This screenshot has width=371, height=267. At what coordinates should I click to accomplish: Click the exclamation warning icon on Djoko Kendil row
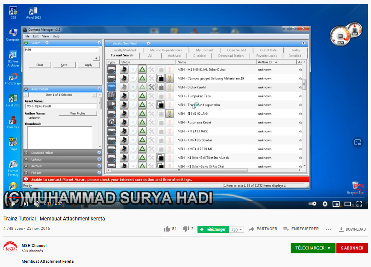(x=169, y=87)
